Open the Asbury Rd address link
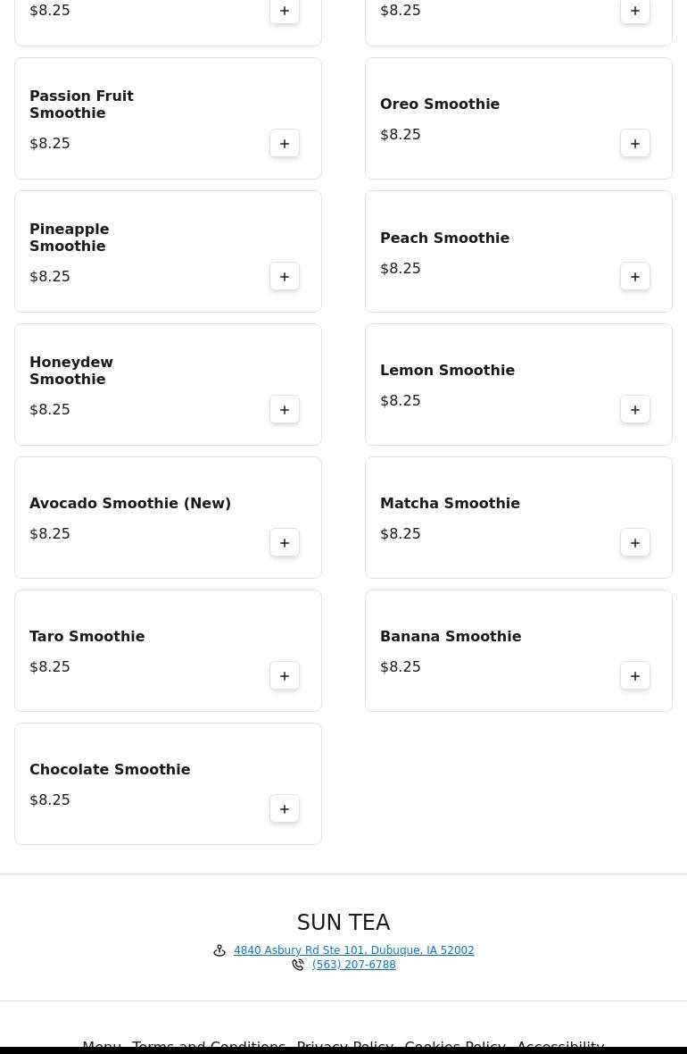Screen dimensions: 687x1054 (x=354, y=949)
